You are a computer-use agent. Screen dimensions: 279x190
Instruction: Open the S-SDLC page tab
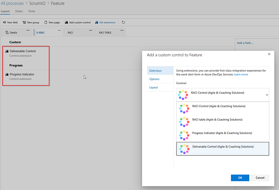(x=47, y=32)
